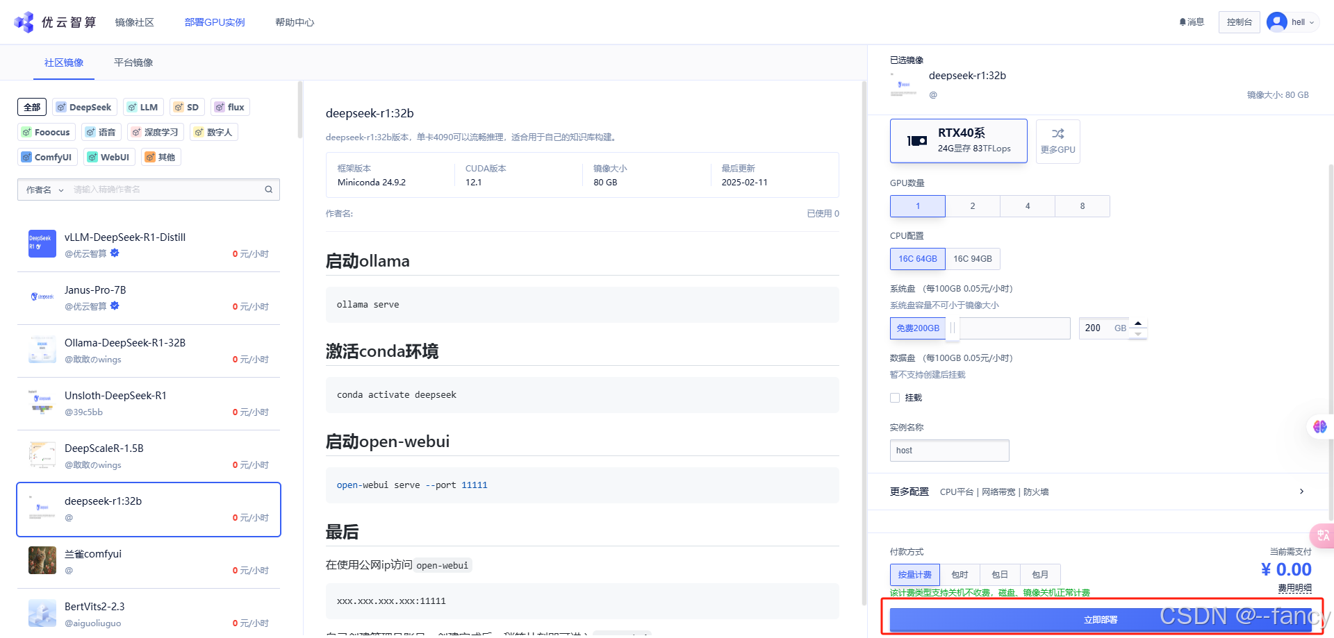The height and width of the screenshot is (638, 1334).
Task: Select 包日 payment method
Action: tap(1000, 575)
